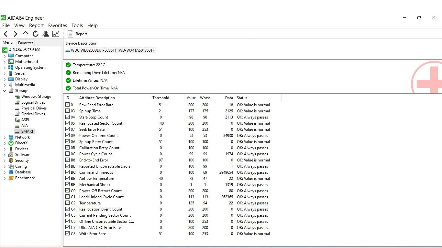The image size is (442, 248).
Task: Open the Favorites menu
Action: pos(58,26)
